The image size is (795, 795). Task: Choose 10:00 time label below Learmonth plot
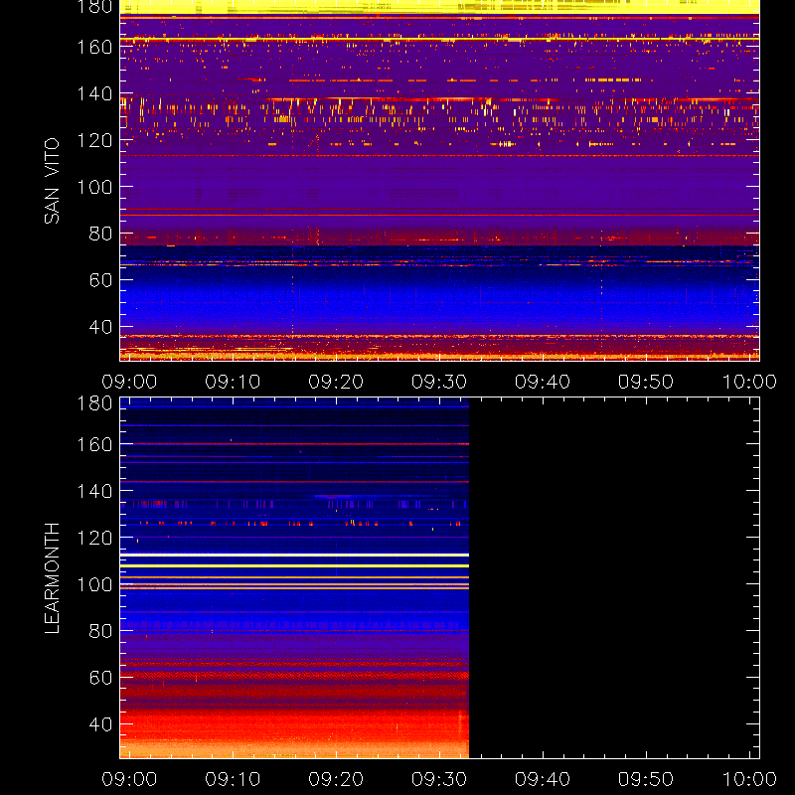pyautogui.click(x=749, y=779)
